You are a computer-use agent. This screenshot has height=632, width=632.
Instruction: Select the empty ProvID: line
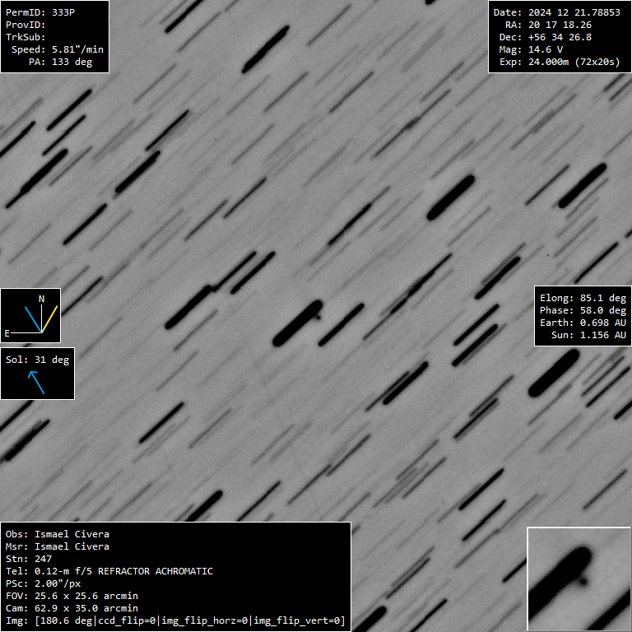(26, 25)
